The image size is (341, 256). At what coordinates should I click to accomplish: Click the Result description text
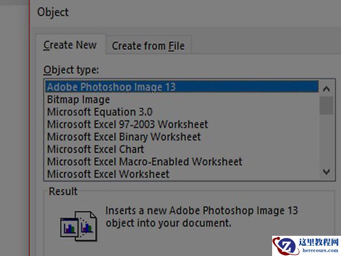(x=201, y=217)
